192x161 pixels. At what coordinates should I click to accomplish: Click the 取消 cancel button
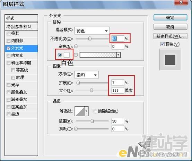(170, 27)
